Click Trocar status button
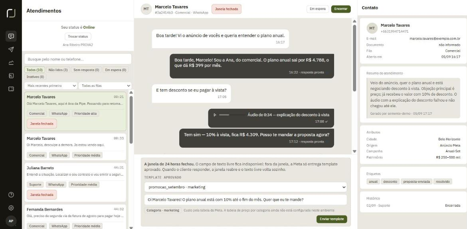The image size is (467, 229). tap(78, 37)
